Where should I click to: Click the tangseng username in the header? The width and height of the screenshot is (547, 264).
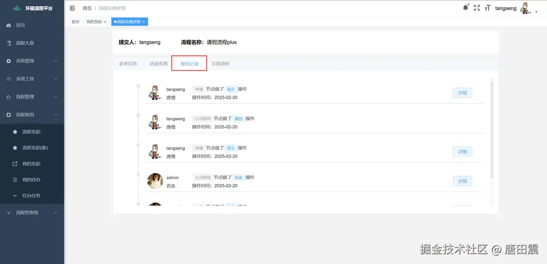coord(506,8)
